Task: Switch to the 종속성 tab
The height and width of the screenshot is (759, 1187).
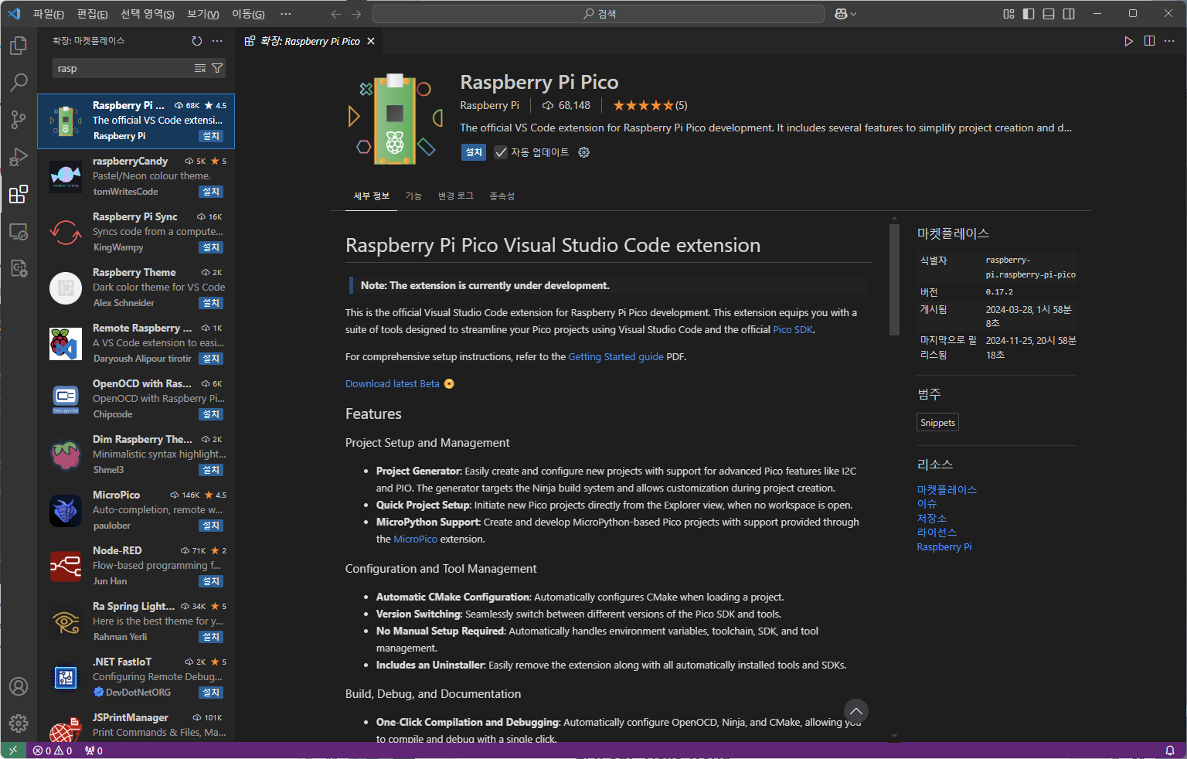Action: click(502, 196)
